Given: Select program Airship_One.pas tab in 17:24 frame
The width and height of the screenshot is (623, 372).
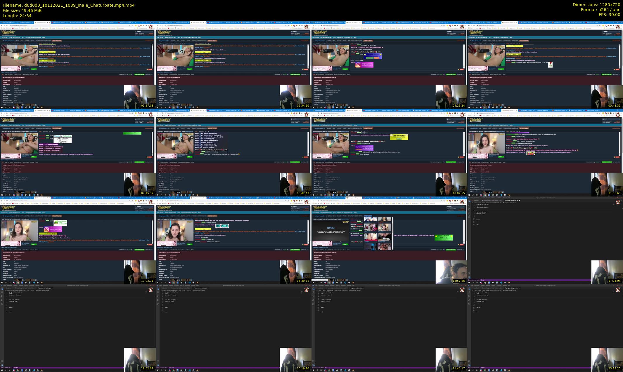Looking at the screenshot, I should 512,200.
